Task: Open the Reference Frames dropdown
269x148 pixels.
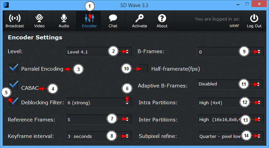Action: pos(99,119)
